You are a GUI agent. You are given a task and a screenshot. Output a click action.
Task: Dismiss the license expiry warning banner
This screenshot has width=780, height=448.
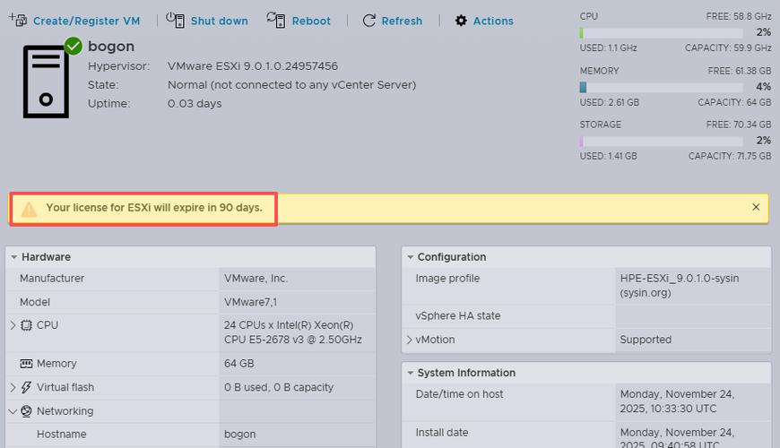click(x=756, y=207)
